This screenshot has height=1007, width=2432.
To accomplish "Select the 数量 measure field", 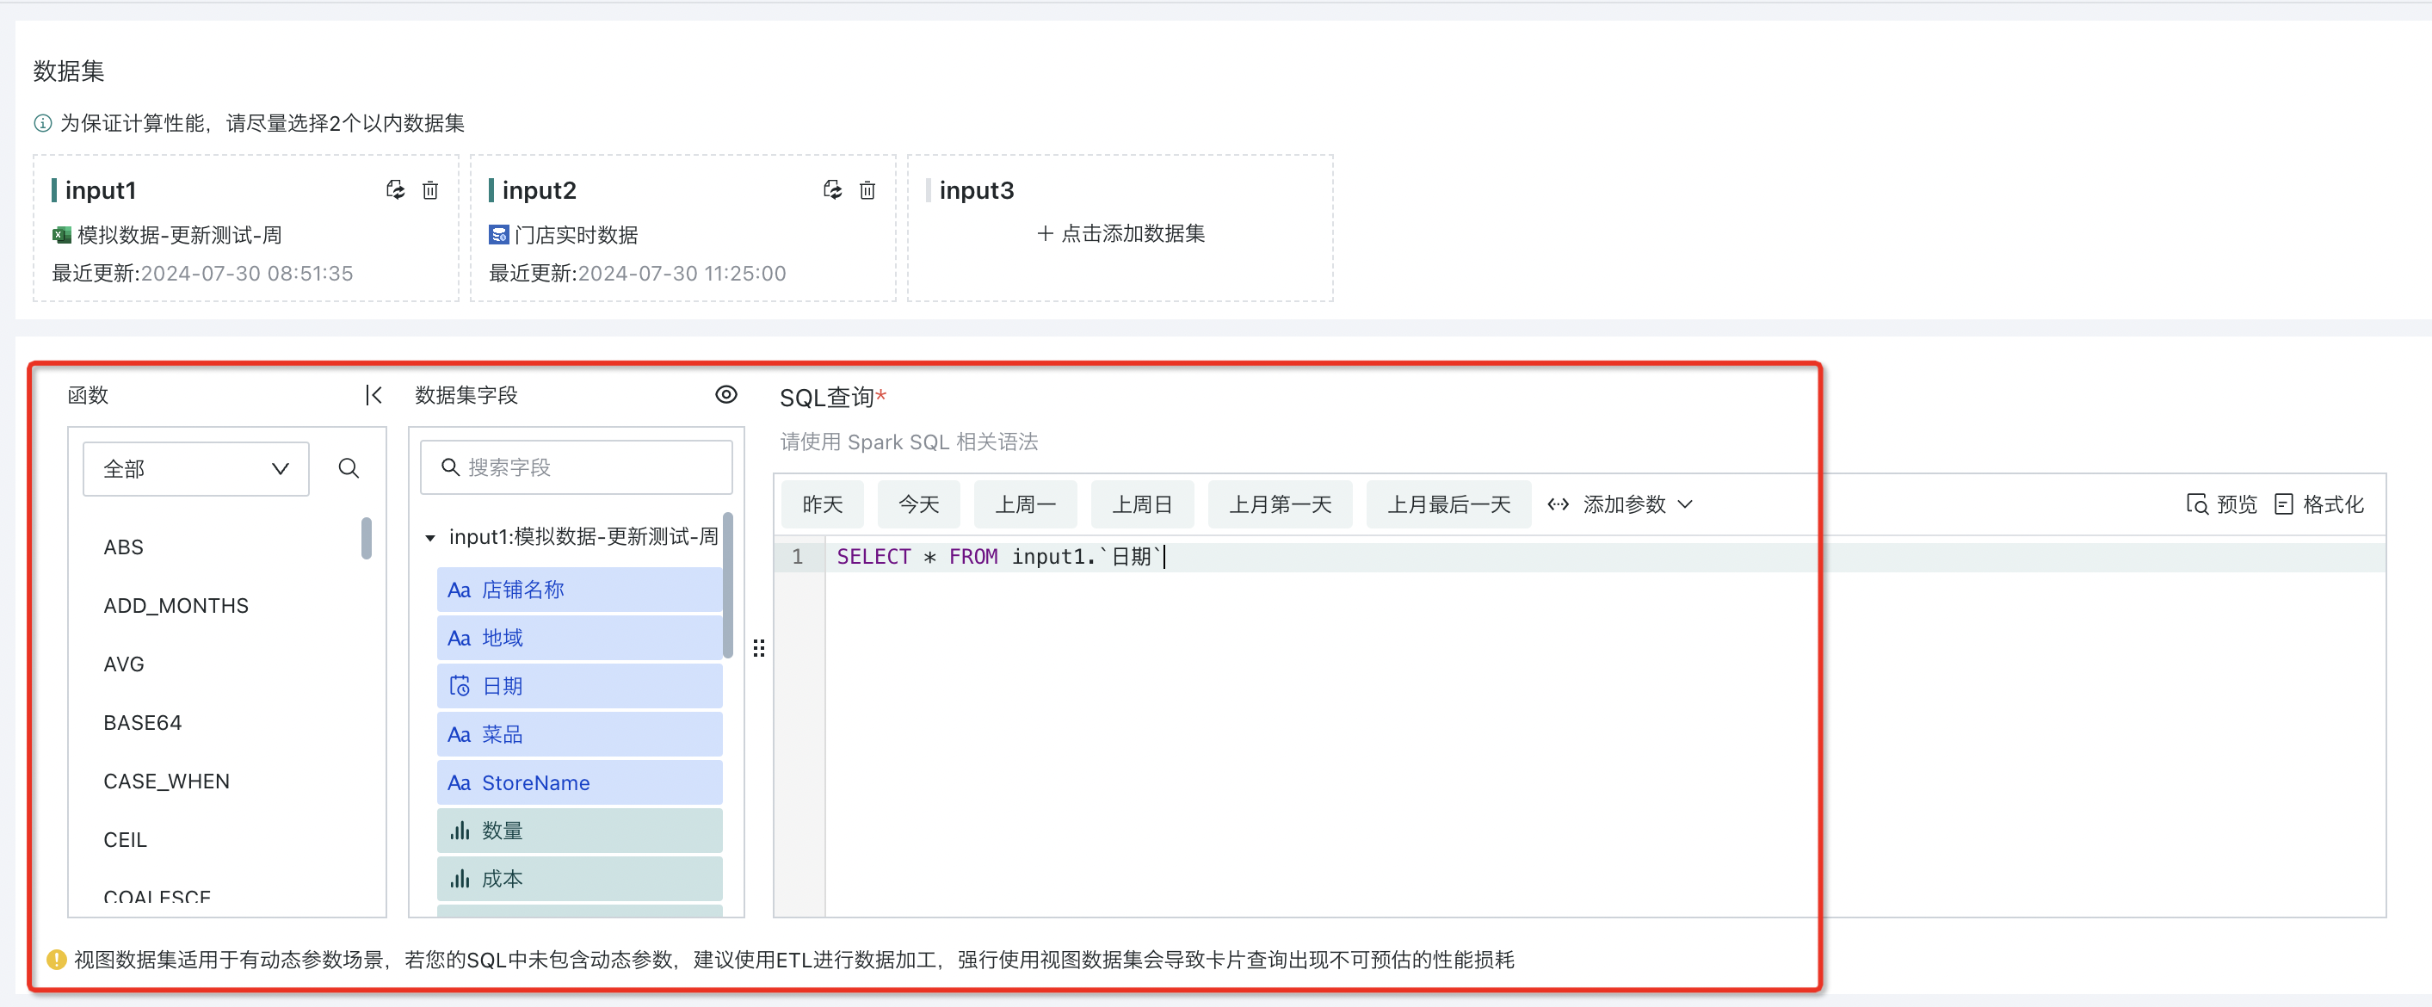I will (x=580, y=831).
